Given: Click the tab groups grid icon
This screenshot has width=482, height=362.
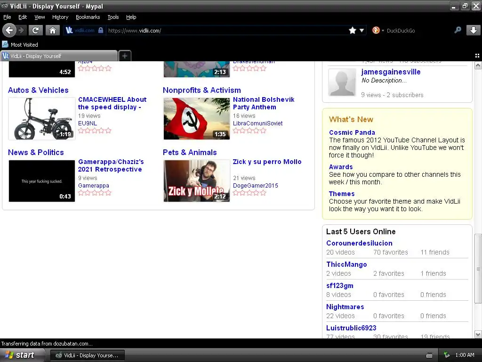Looking at the screenshot, I should [477, 56].
